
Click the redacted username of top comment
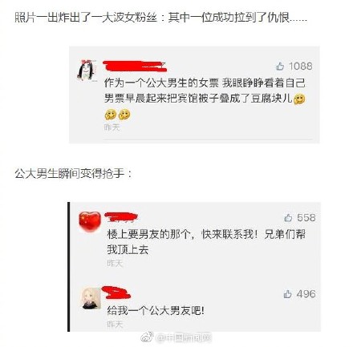coord(135,67)
